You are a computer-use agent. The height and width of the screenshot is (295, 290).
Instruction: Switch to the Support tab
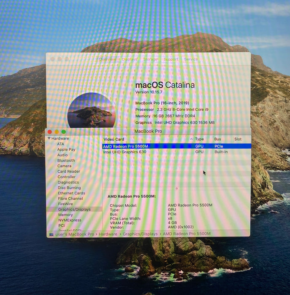(171, 59)
